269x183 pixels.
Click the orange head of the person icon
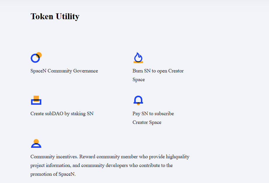click(36, 141)
